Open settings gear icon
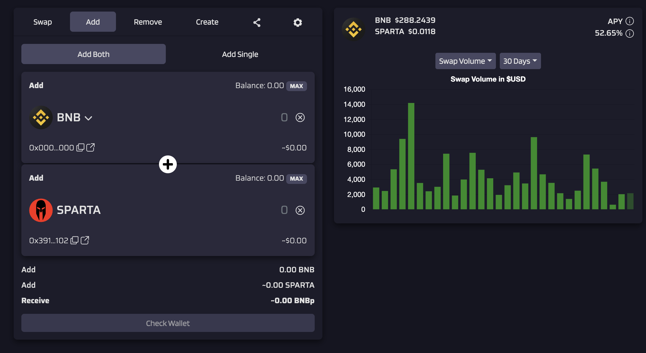The height and width of the screenshot is (353, 646). 298,23
